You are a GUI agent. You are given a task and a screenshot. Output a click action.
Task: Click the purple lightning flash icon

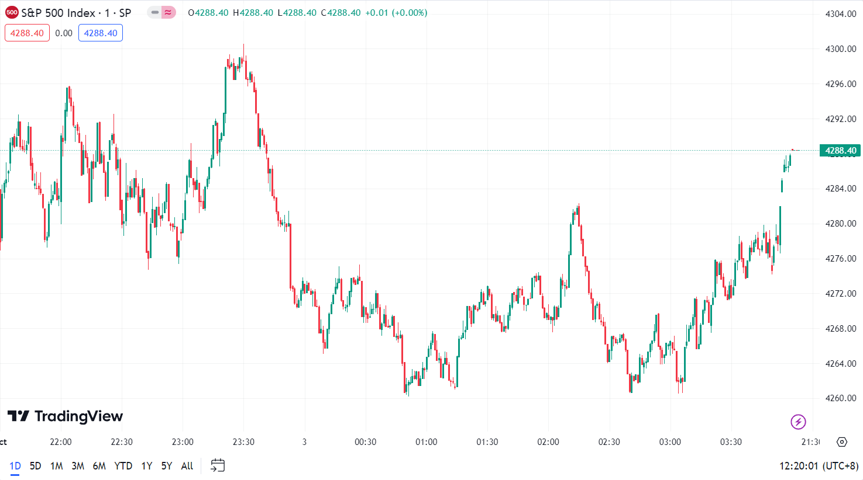[798, 422]
